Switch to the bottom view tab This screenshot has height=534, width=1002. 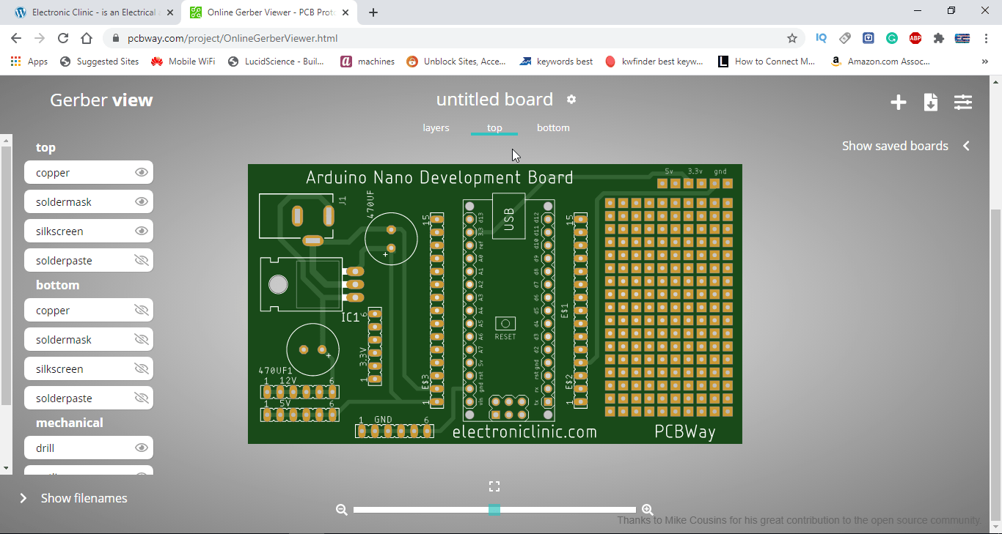[x=553, y=127]
